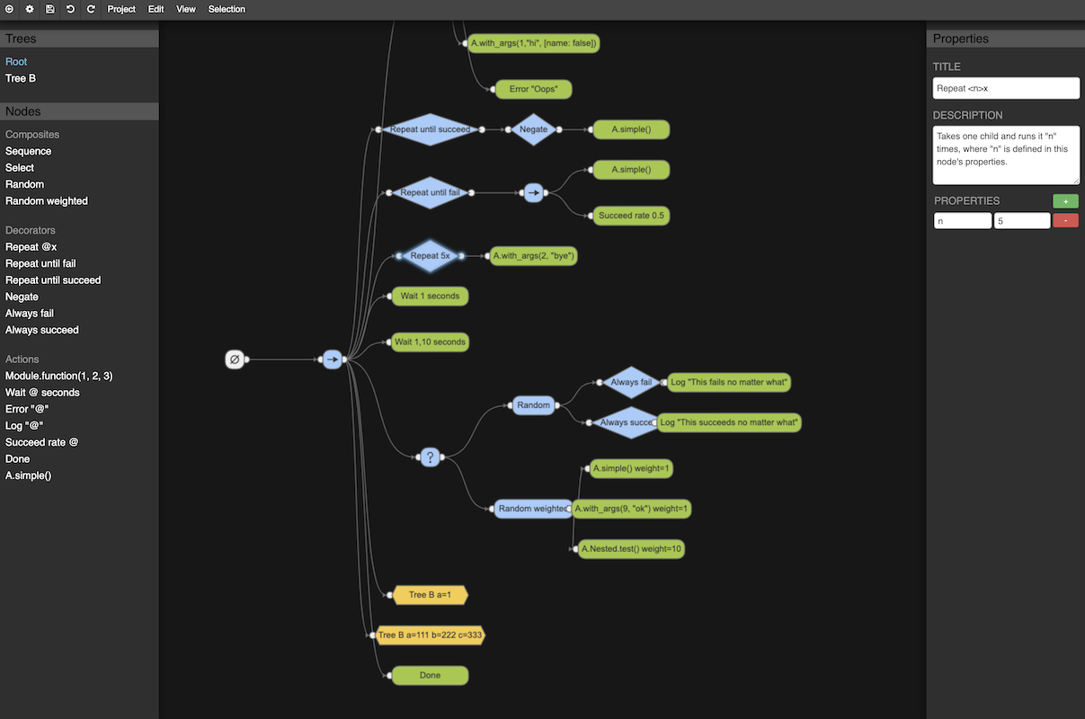Open the Project menu
The height and width of the screenshot is (719, 1085).
120,9
